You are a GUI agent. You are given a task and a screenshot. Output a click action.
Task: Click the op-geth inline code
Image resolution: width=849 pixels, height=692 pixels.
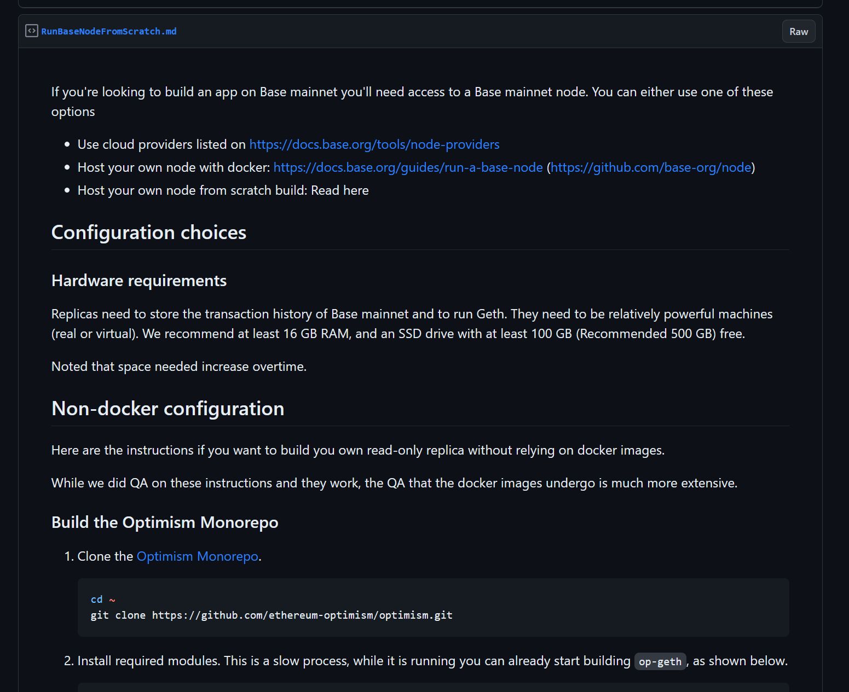click(x=660, y=661)
